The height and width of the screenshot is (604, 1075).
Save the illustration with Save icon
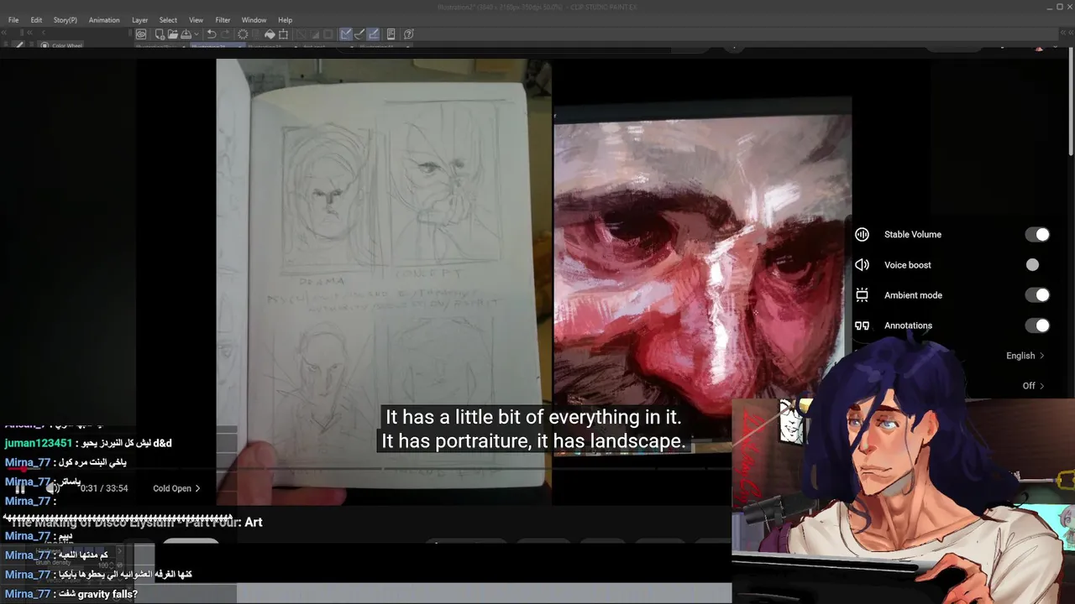pyautogui.click(x=186, y=34)
